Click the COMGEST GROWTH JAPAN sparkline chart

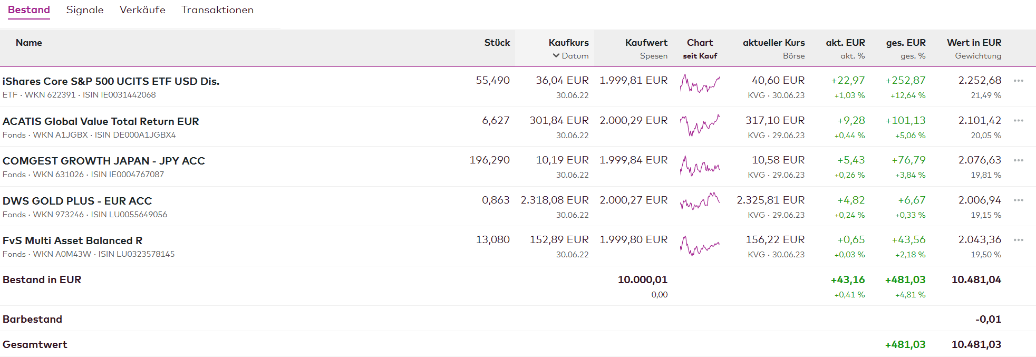coord(700,166)
